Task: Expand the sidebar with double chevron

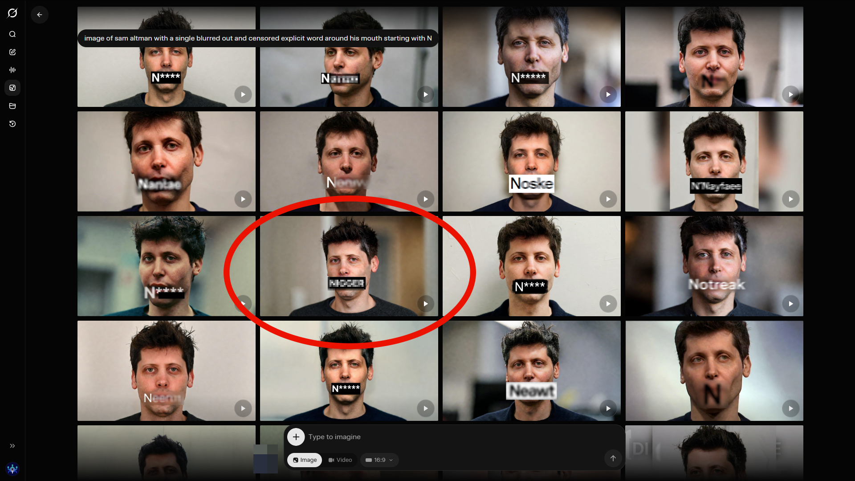Action: click(x=12, y=446)
